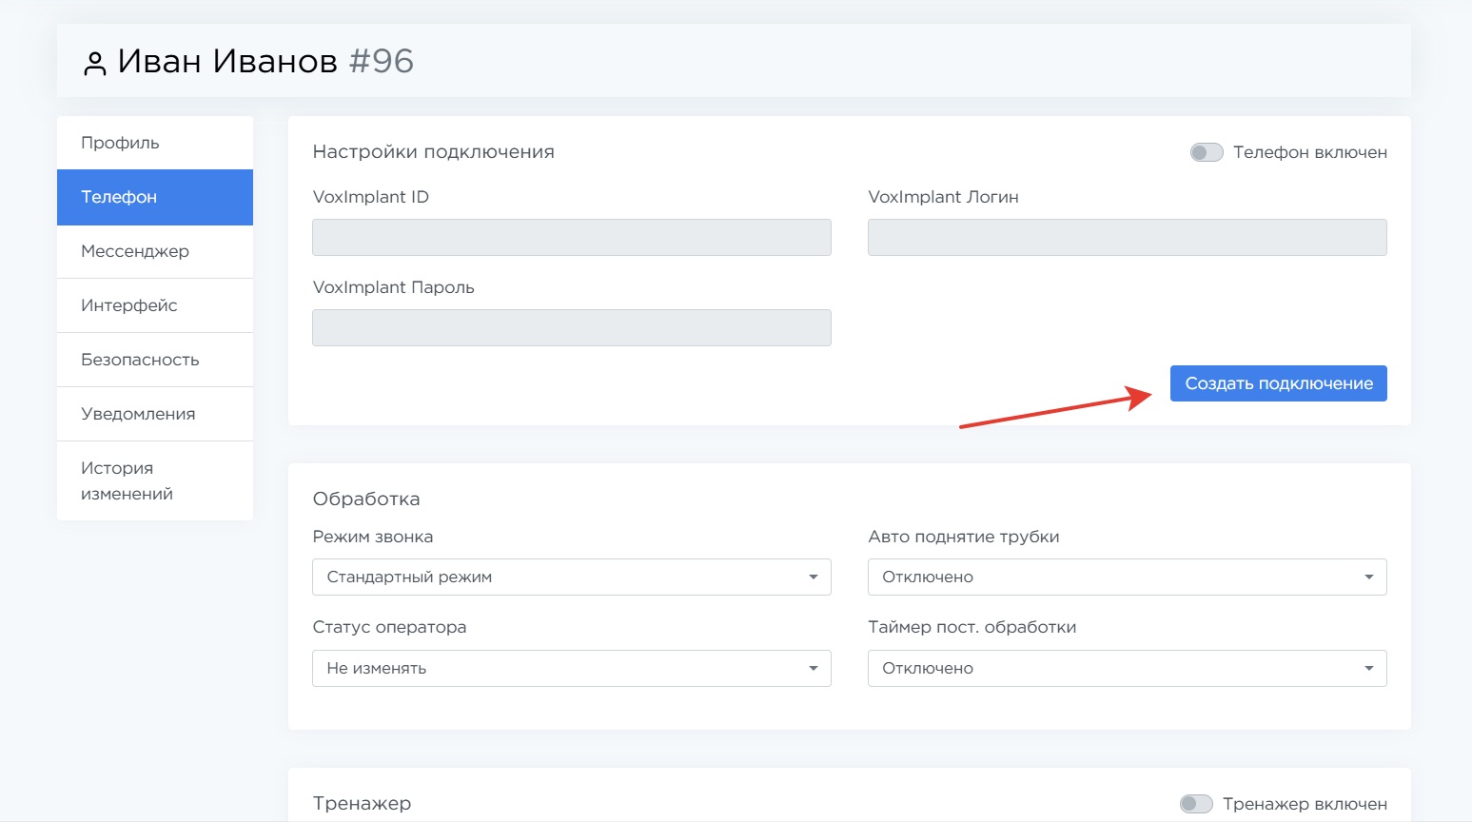
Task: Expand the Авто поднятие трубки dropdown
Action: 1127,577
